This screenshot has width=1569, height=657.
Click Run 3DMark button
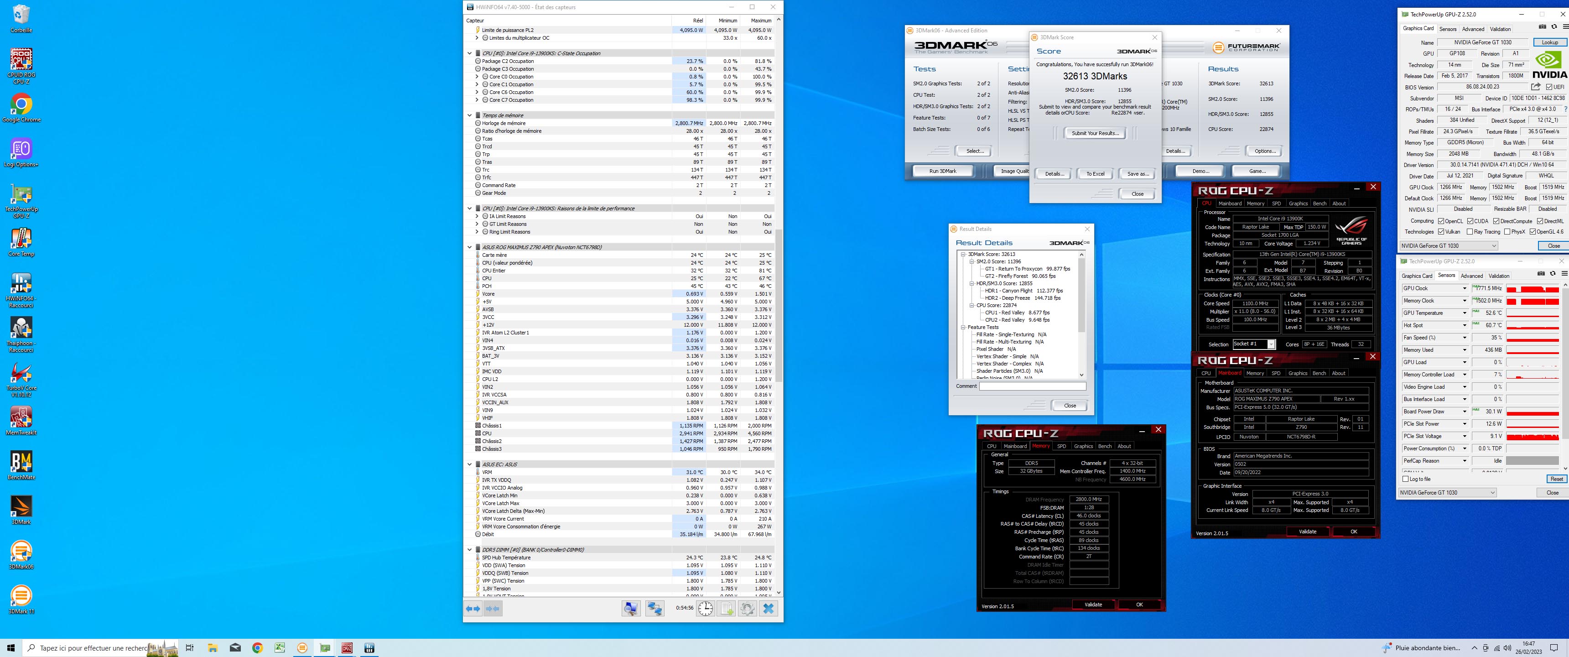[x=942, y=171]
